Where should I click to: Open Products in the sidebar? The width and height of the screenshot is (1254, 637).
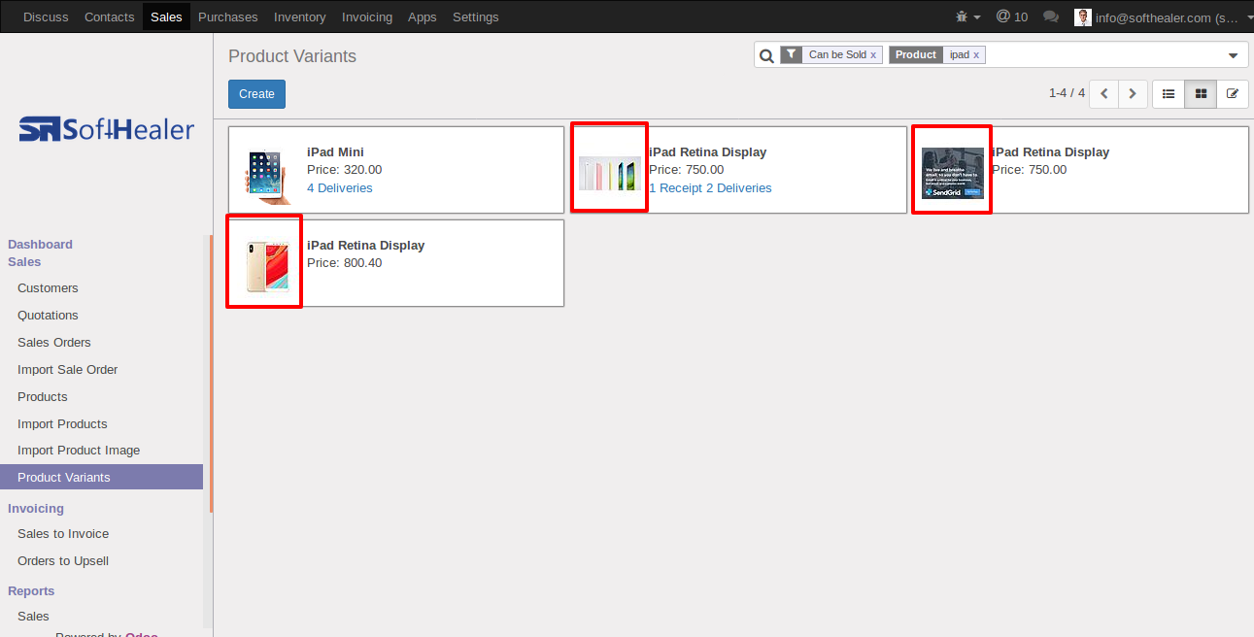[43, 397]
